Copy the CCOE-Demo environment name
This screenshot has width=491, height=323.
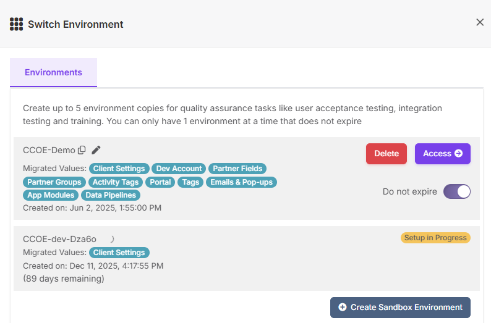pyautogui.click(x=82, y=150)
